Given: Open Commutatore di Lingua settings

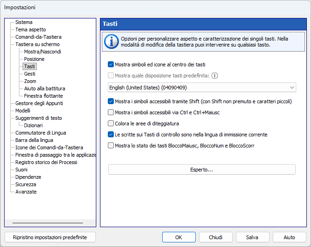Looking at the screenshot, I should [41, 133].
